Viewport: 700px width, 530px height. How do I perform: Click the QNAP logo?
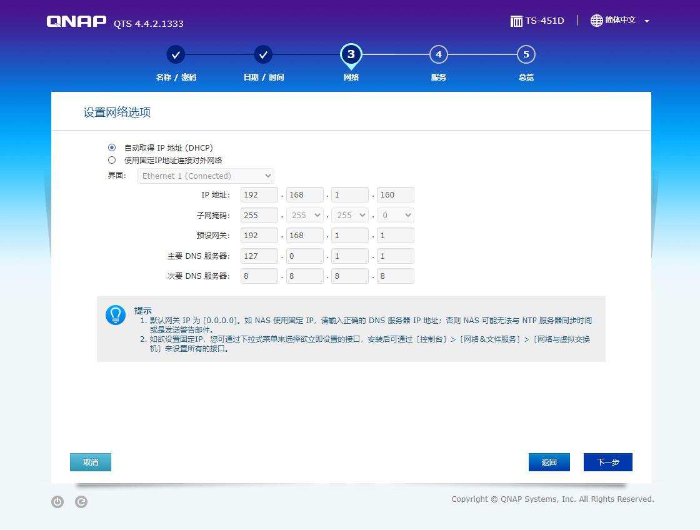[76, 21]
